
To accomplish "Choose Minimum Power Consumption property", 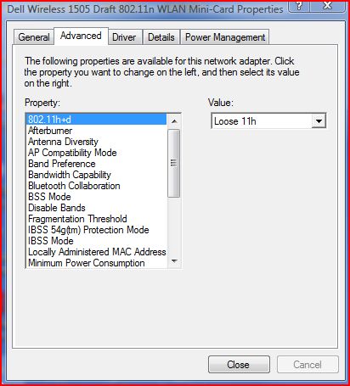I will [96, 263].
